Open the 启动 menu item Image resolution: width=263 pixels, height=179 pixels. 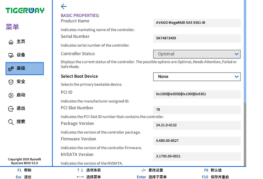(x=25, y=95)
